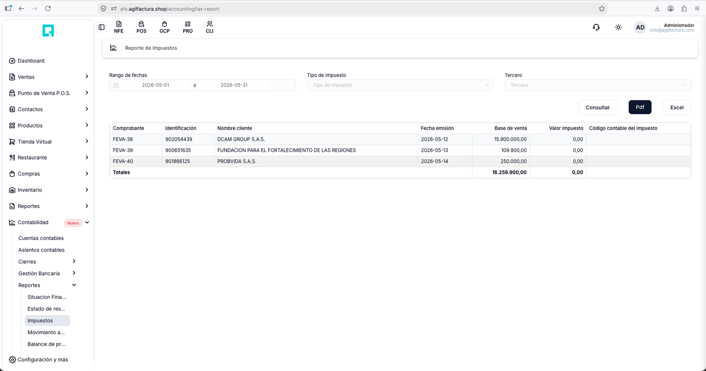Open Movimiento report item
Image resolution: width=706 pixels, height=371 pixels.
click(46, 333)
